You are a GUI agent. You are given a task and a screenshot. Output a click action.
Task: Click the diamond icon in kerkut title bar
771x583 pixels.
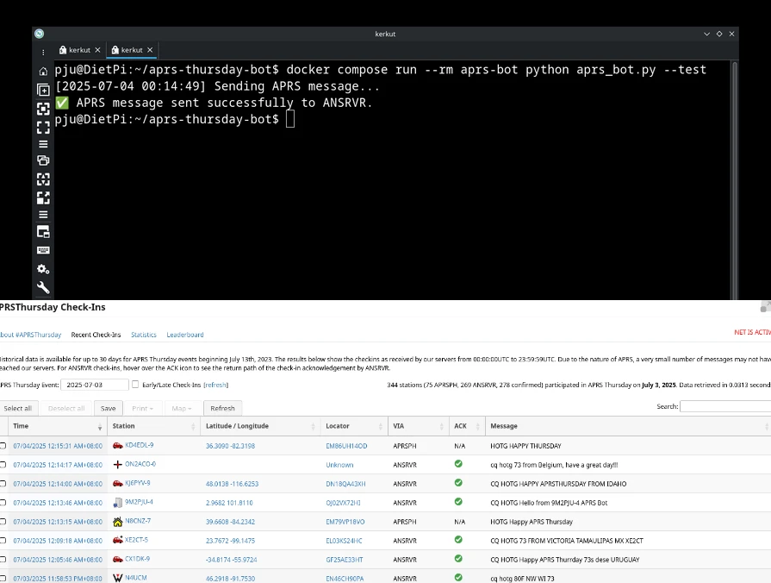click(718, 34)
